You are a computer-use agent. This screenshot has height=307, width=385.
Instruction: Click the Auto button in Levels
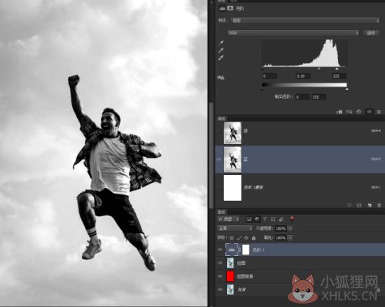pyautogui.click(x=371, y=33)
